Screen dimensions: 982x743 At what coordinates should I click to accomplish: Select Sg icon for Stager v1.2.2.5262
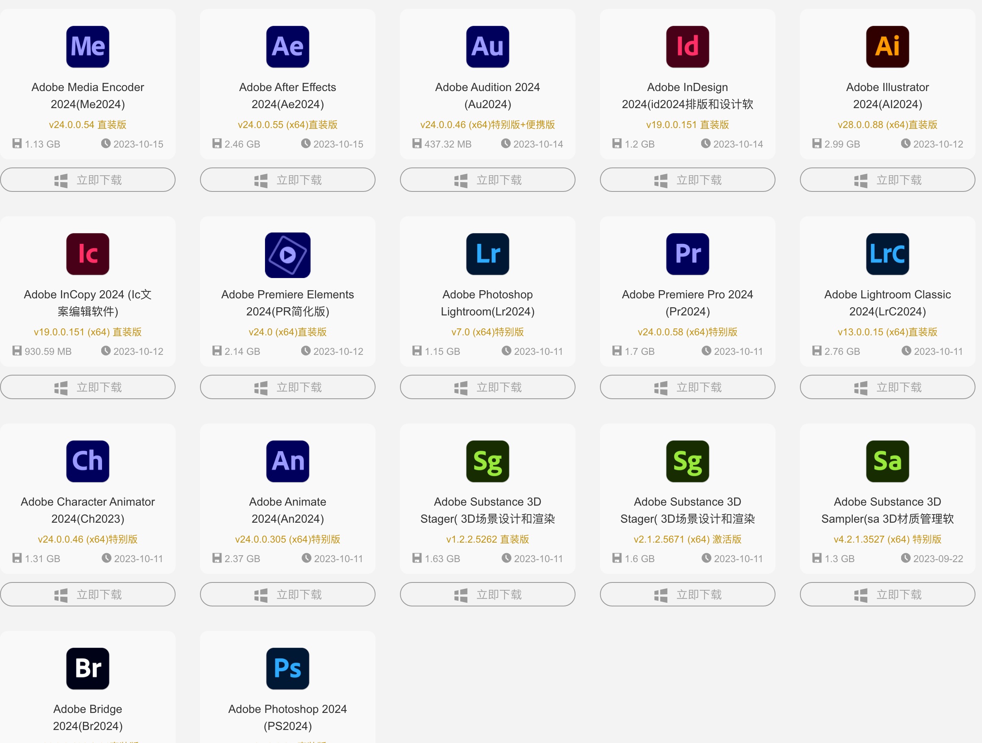point(487,461)
